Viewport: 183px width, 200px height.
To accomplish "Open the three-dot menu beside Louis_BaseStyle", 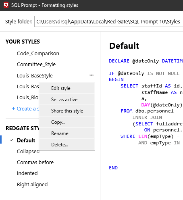I will click(91, 75).
